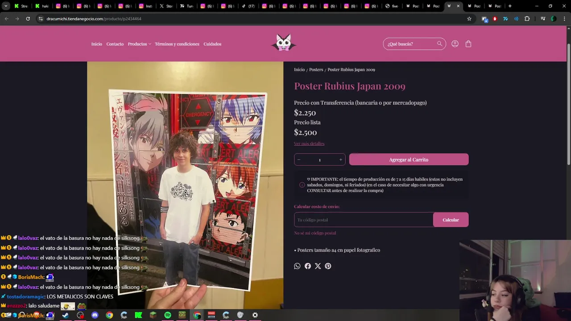
Task: Click the info icon beside IMPORTANTE notice
Action: pyautogui.click(x=302, y=185)
